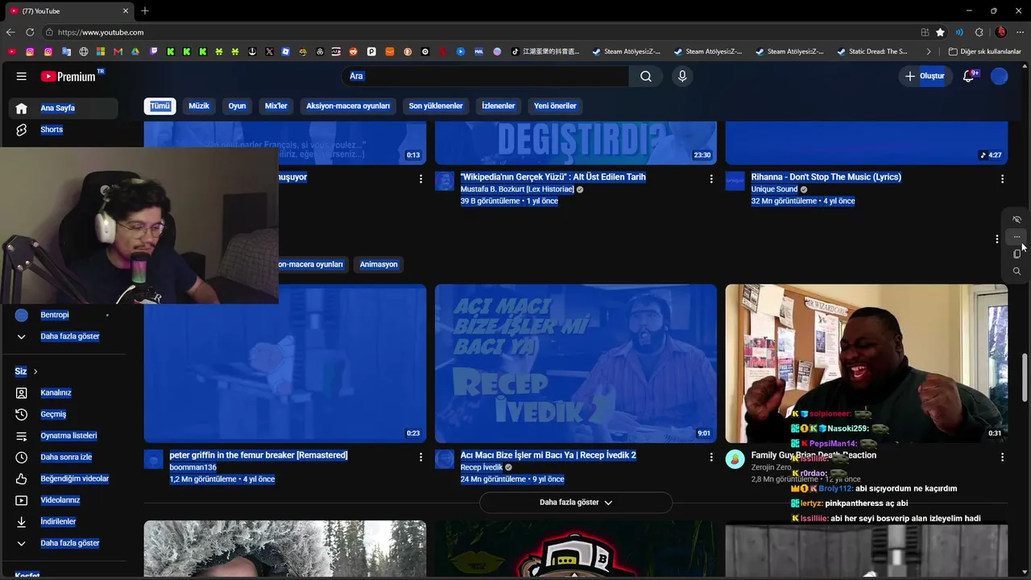
Task: Open the Diğer sık kullanılanlar bookmarks folder
Action: tap(985, 52)
